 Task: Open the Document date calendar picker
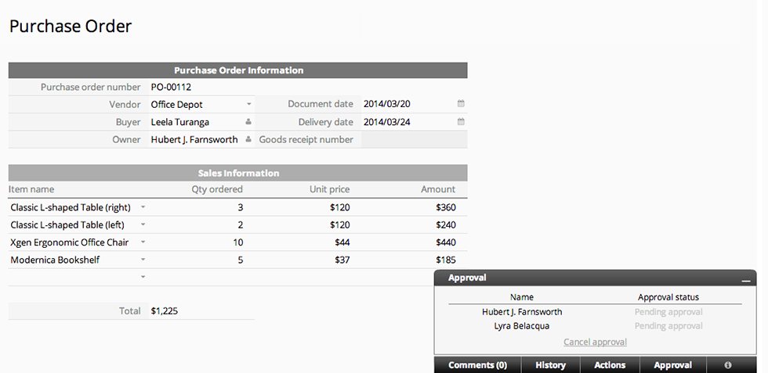tap(461, 104)
